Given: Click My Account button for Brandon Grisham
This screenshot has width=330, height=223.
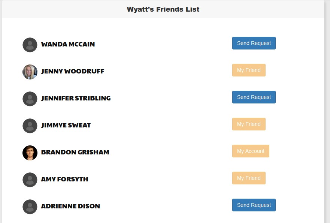Looking at the screenshot, I should point(251,151).
